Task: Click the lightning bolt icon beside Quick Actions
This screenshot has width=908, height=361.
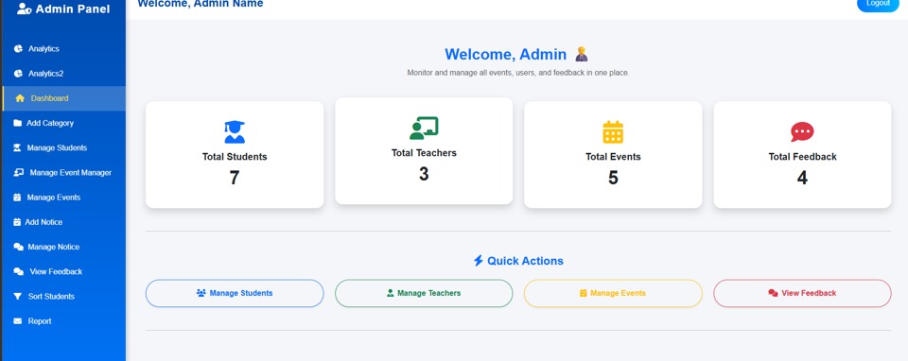Action: click(x=479, y=261)
